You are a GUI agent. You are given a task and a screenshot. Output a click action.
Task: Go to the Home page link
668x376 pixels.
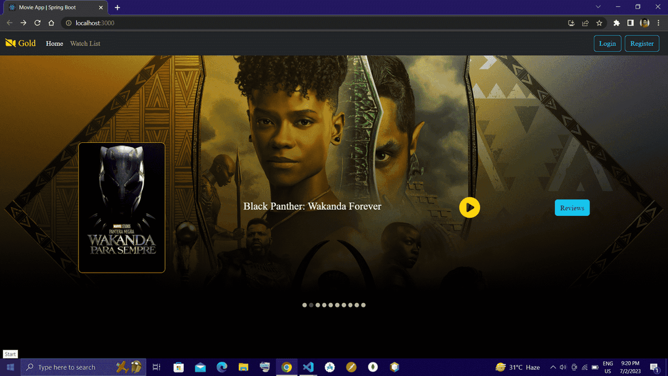(54, 43)
